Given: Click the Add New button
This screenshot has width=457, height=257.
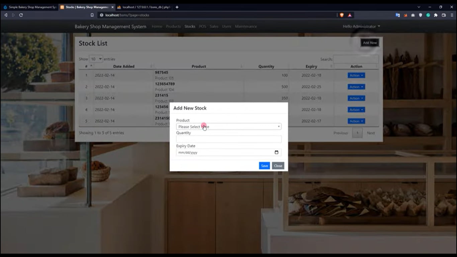Looking at the screenshot, I should (369, 42).
